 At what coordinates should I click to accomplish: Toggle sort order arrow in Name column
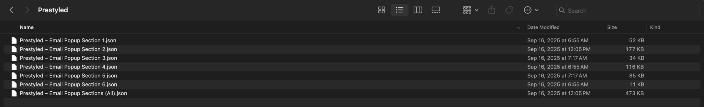coord(518,28)
